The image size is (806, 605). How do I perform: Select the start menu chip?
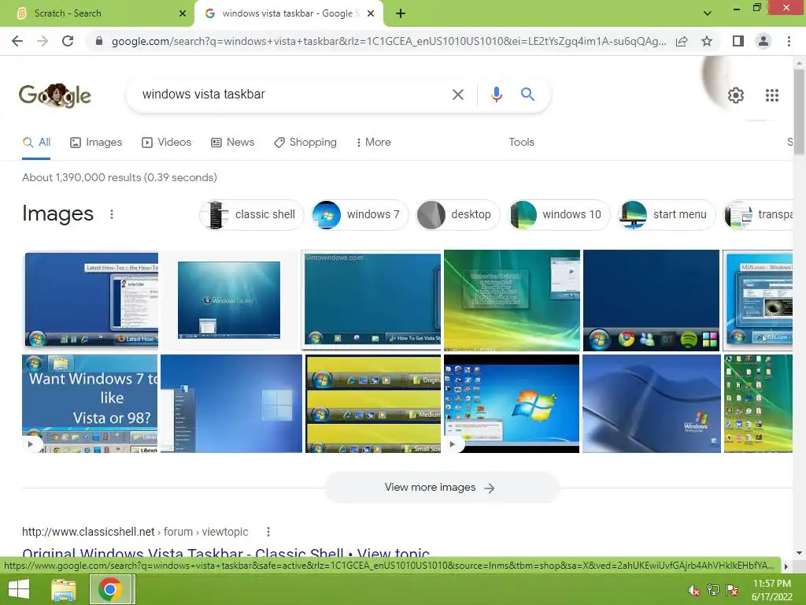tap(666, 214)
